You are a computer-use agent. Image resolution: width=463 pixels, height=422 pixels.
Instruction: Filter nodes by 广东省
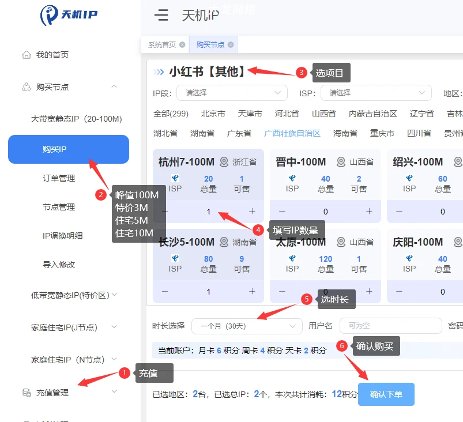(x=239, y=133)
